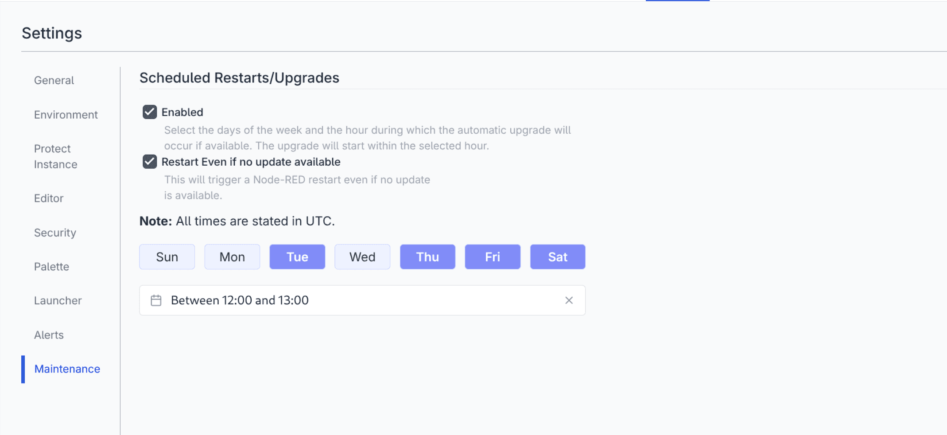Enable Monday for scheduled restarts
The image size is (947, 435).
coord(232,256)
